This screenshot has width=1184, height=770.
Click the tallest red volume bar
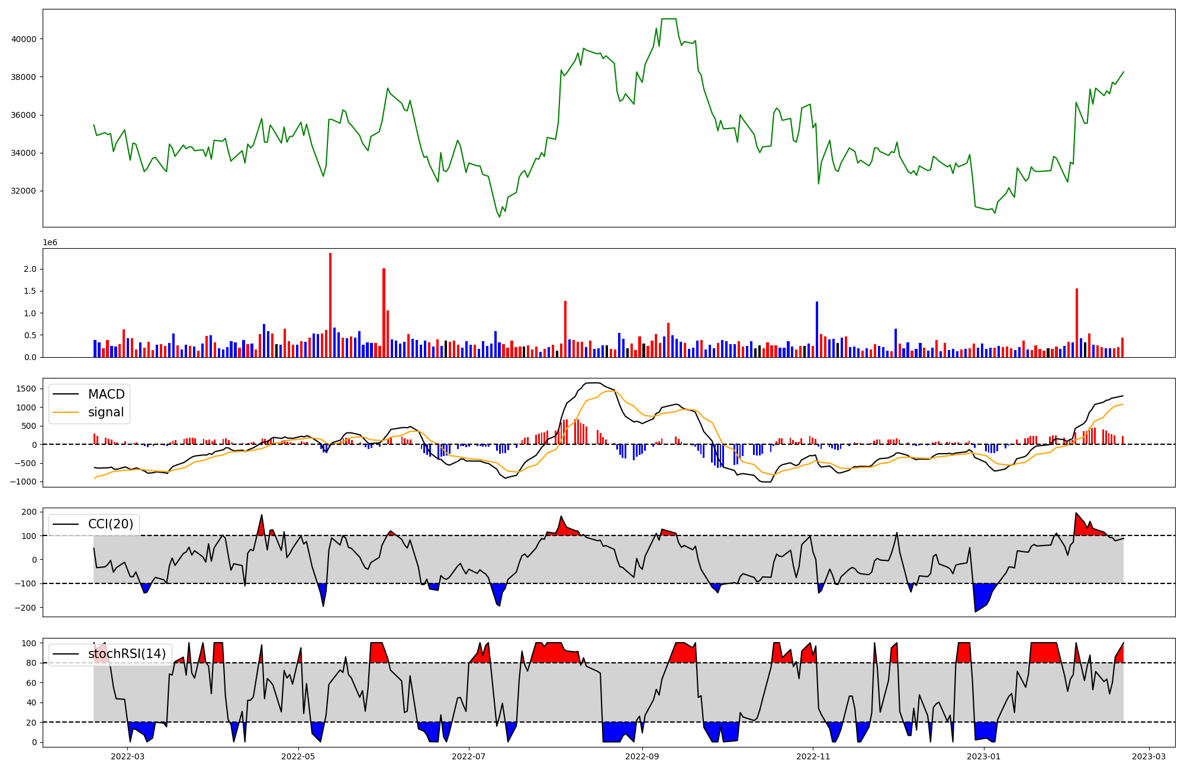(330, 305)
